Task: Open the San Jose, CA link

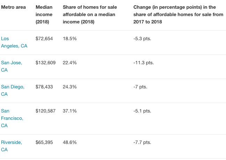Action: point(12,66)
